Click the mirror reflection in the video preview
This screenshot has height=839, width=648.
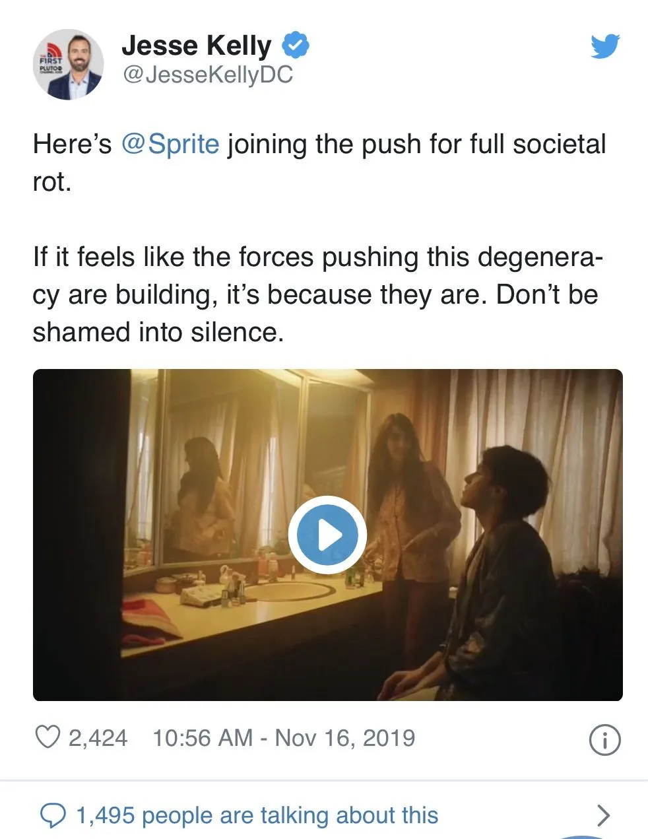[205, 495]
